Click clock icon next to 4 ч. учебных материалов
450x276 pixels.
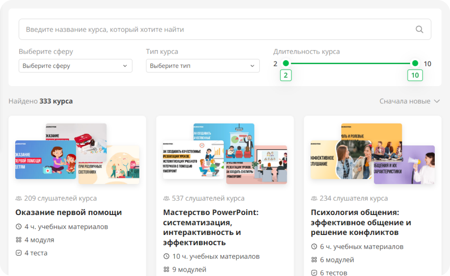18,227
